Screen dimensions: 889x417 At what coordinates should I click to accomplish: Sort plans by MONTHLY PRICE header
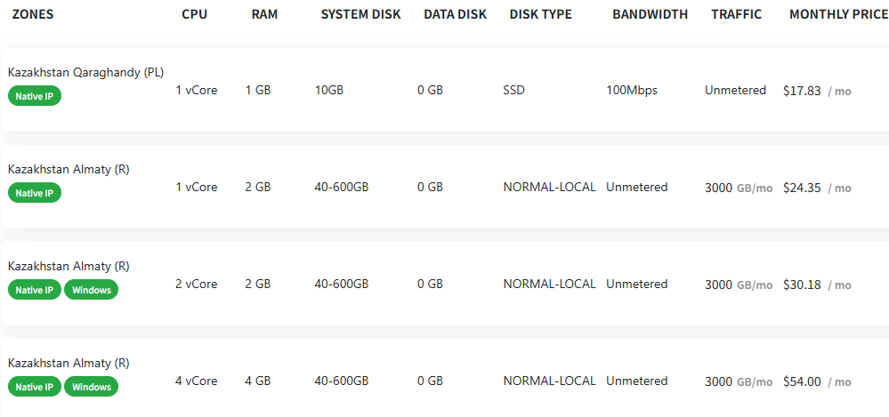pos(836,14)
